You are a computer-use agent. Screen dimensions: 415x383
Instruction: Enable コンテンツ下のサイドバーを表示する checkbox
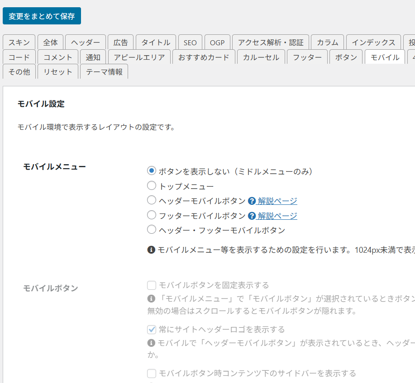(x=152, y=374)
